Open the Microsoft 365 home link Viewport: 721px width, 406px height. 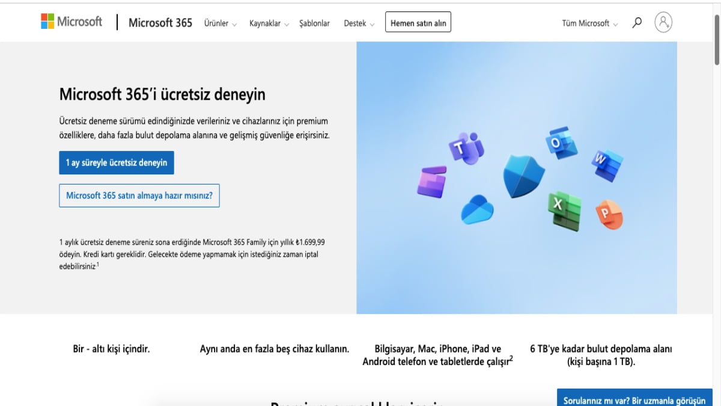point(160,23)
